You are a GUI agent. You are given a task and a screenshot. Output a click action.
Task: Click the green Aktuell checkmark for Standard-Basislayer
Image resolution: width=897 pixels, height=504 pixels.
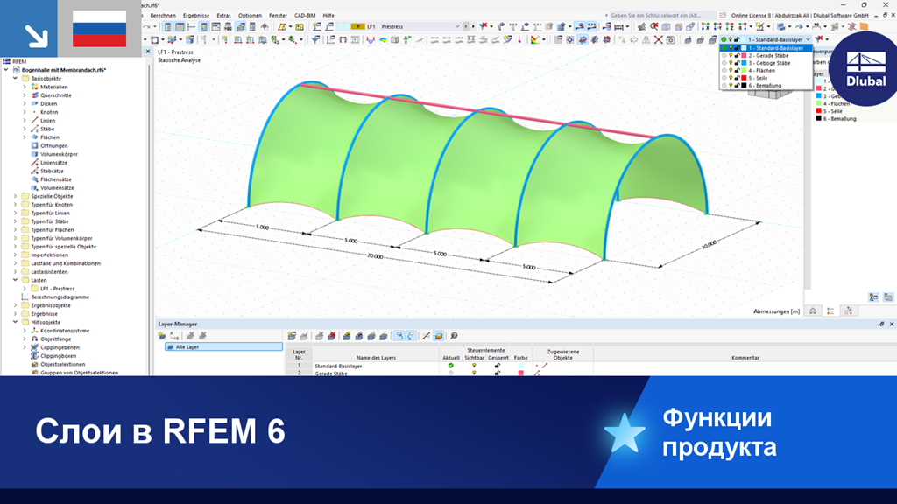point(450,365)
